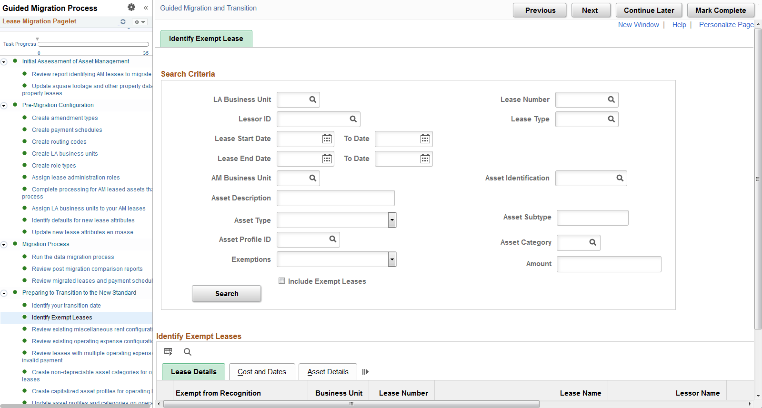Open Lease Number lookup magnifier
The image size is (762, 408).
coord(612,100)
